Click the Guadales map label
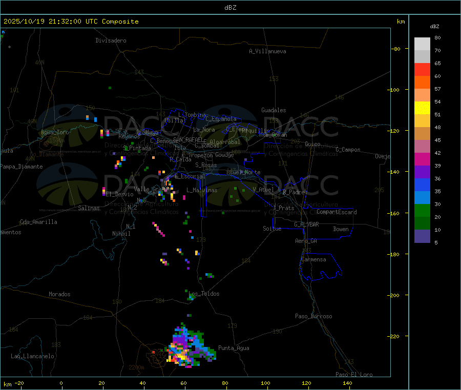The image size is (461, 390). click(x=274, y=110)
